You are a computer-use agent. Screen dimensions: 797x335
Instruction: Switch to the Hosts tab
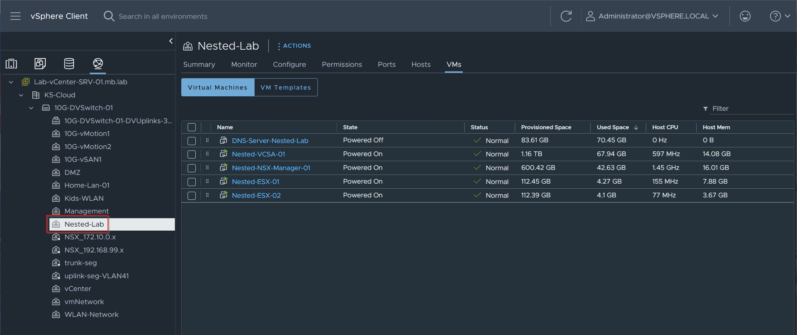[421, 64]
